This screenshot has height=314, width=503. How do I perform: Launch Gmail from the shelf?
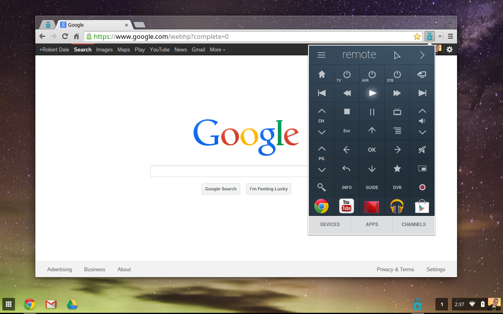(51, 304)
